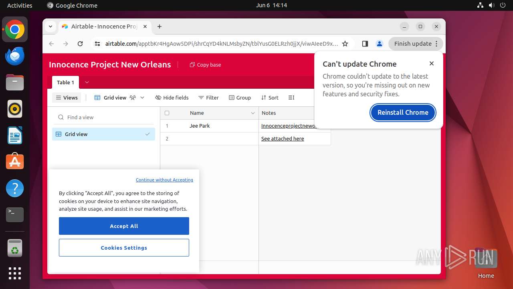The image size is (513, 289).
Task: Open the Home folder desktop icon
Action: pos(486,263)
